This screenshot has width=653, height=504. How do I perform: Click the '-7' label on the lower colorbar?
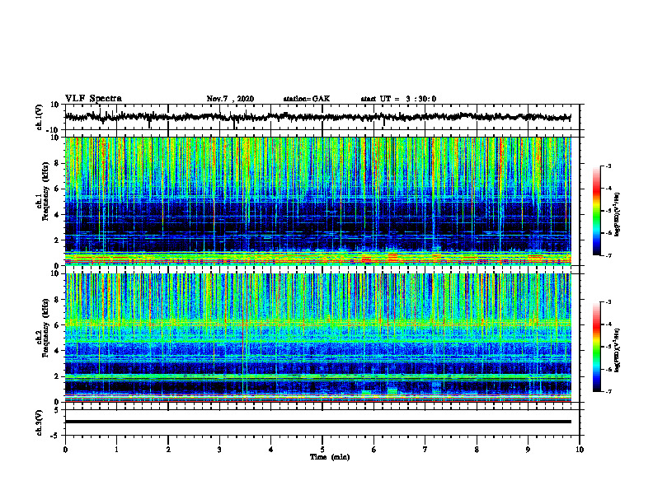point(608,392)
